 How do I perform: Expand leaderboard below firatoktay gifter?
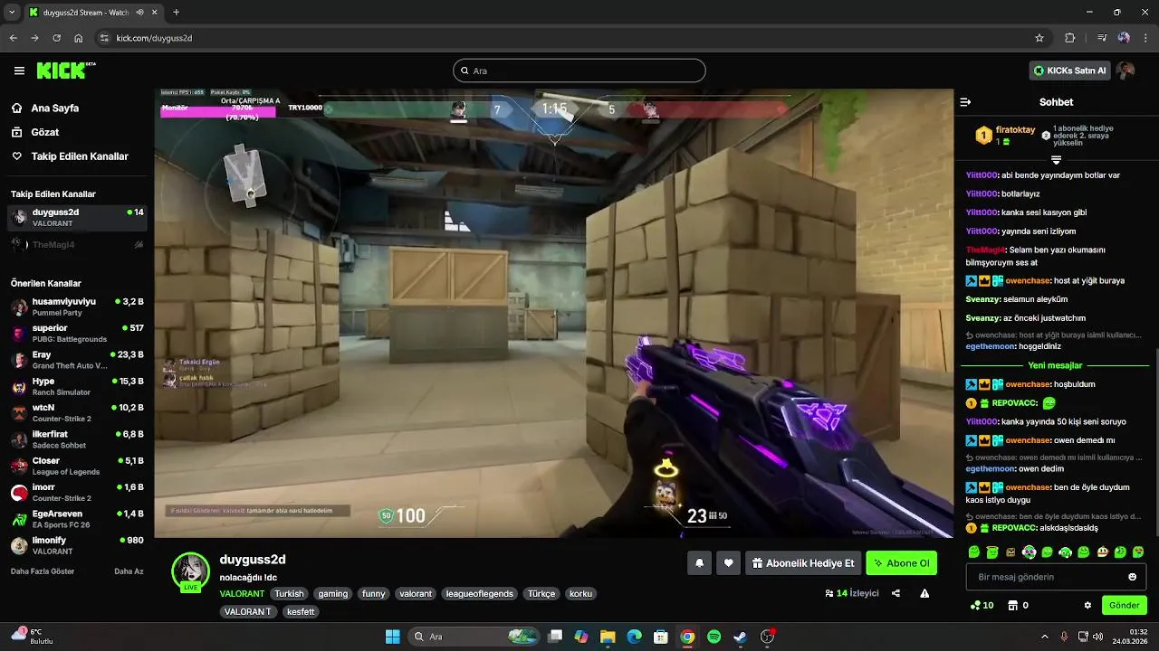1056,159
